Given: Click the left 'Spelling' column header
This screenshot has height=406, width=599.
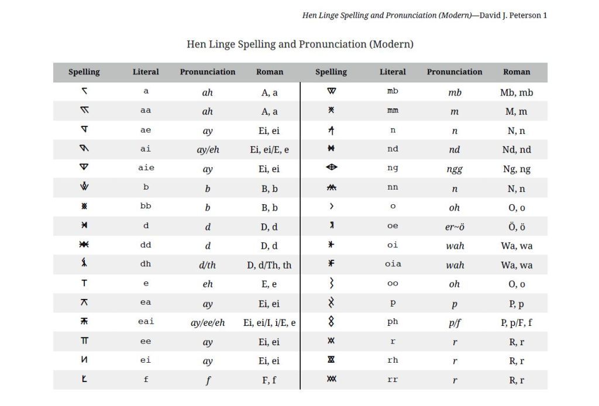Looking at the screenshot, I should coord(84,72).
